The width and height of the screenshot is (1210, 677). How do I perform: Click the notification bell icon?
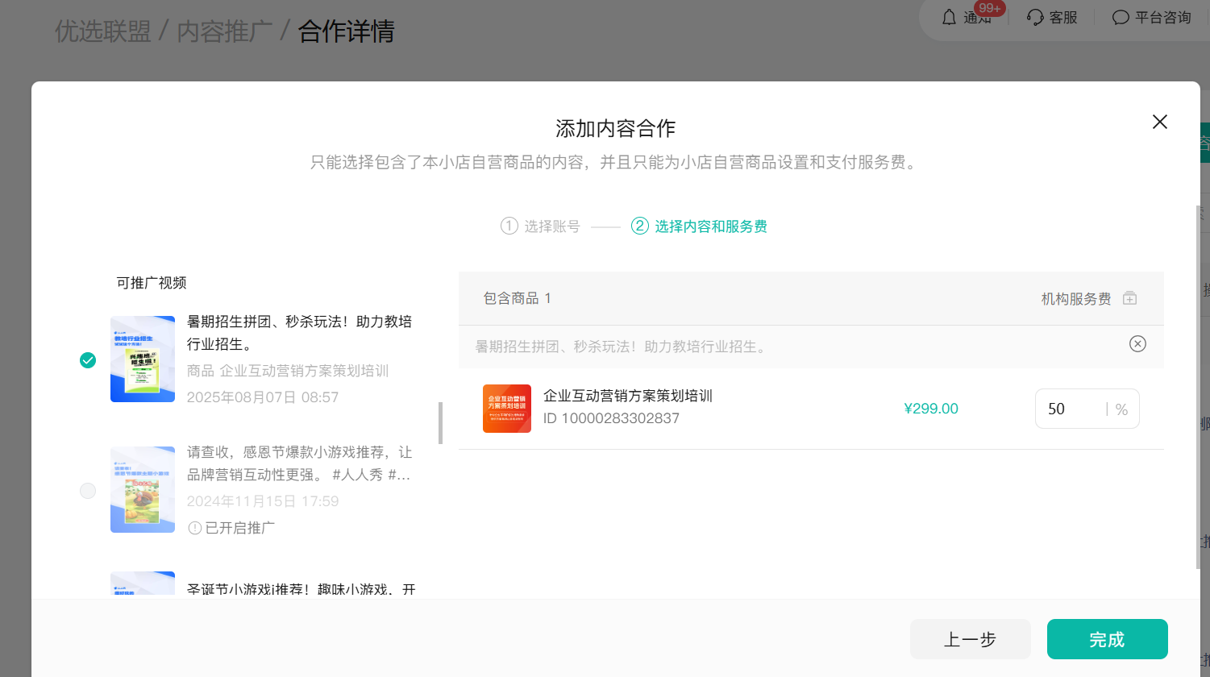click(950, 17)
